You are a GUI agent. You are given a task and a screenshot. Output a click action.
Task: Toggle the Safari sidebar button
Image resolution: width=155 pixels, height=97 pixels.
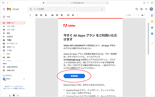pos(3,3)
